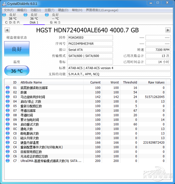The height and width of the screenshot is (184, 175).
Task: Click the S.M.A.R.T., APM, NCQ features field
Action: 119,74
